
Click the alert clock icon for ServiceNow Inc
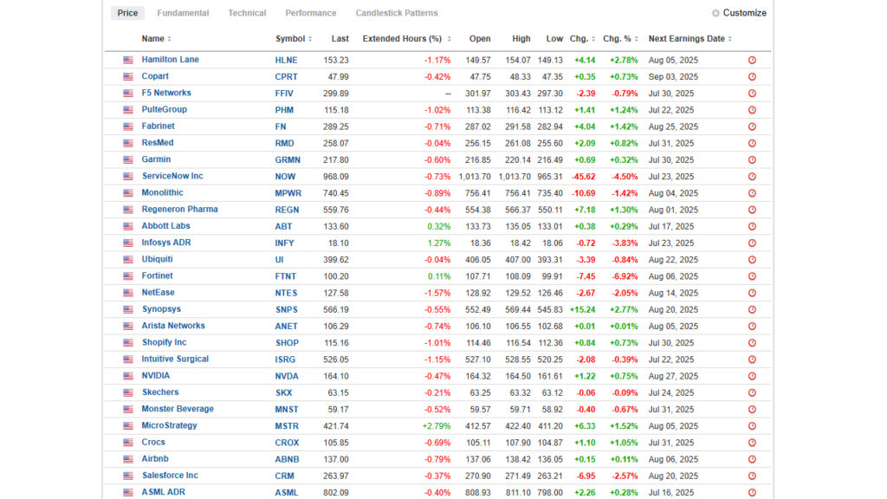[752, 177]
